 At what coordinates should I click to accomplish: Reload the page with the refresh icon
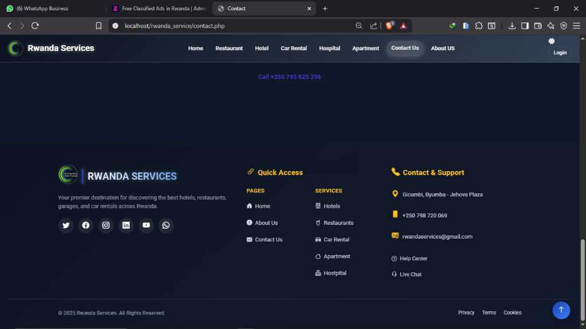(35, 26)
